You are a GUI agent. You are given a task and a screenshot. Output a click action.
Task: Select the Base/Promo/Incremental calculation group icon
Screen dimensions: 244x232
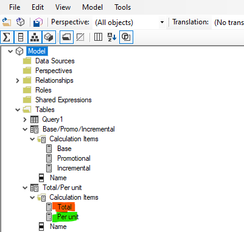(34, 129)
